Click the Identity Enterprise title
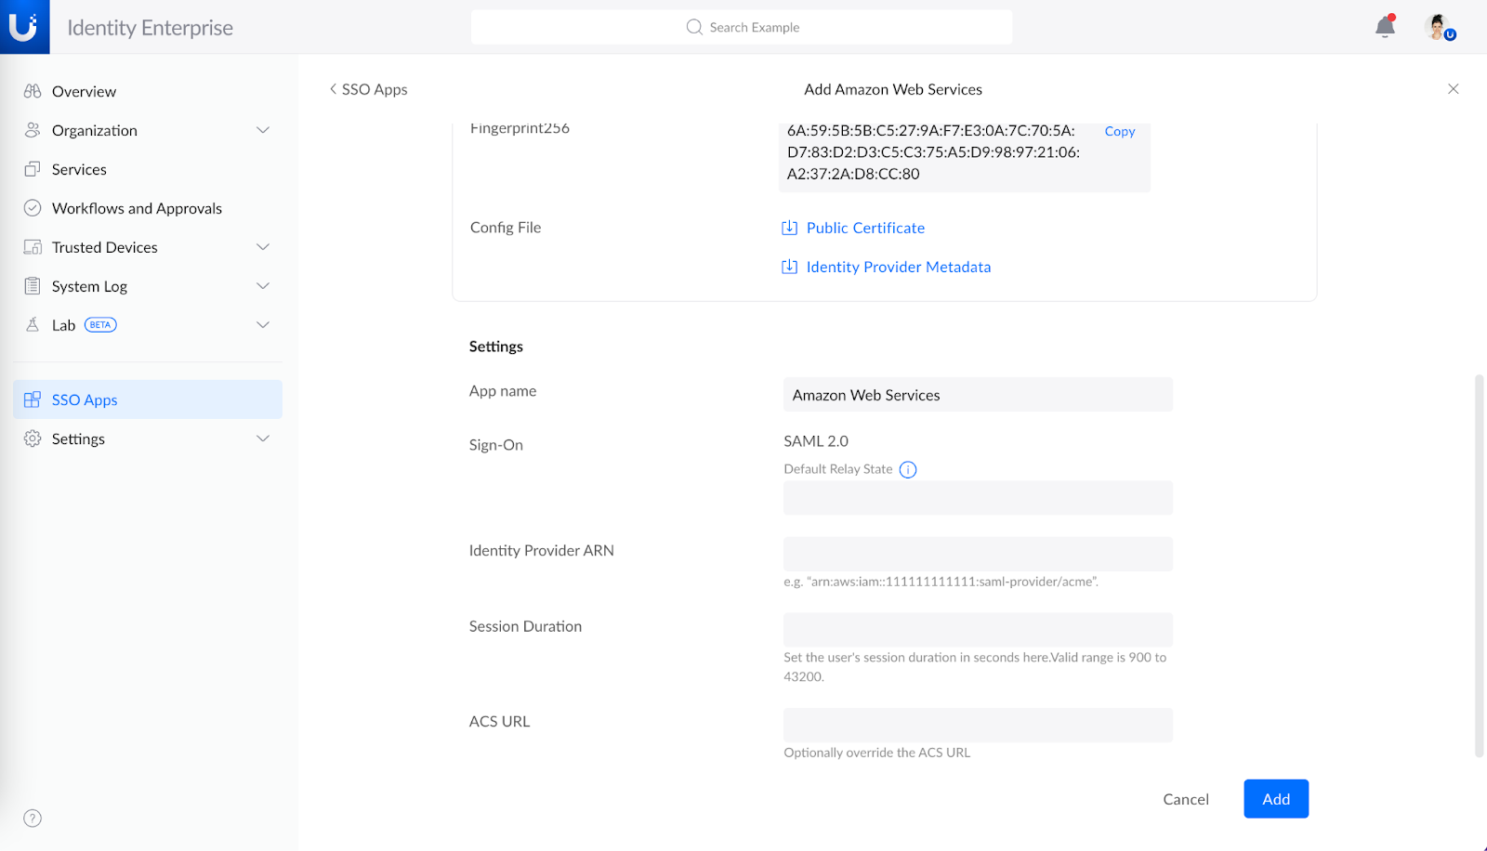 (x=151, y=28)
